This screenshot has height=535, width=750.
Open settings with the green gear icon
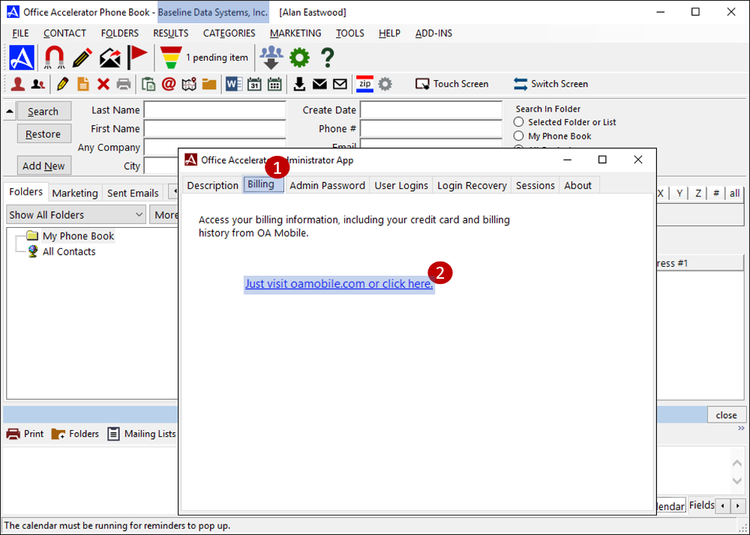(x=300, y=58)
